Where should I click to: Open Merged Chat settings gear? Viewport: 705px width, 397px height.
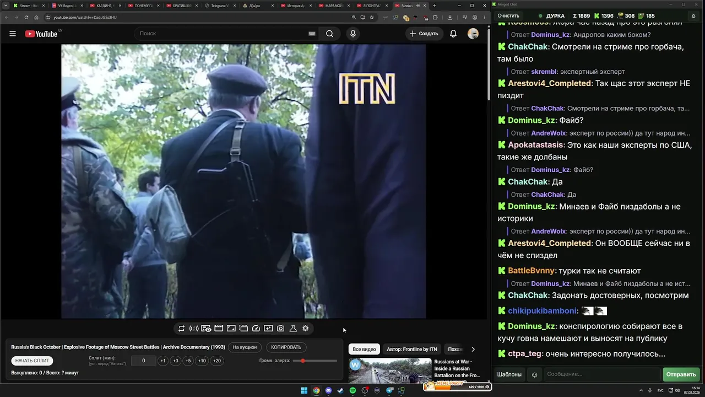tap(694, 16)
